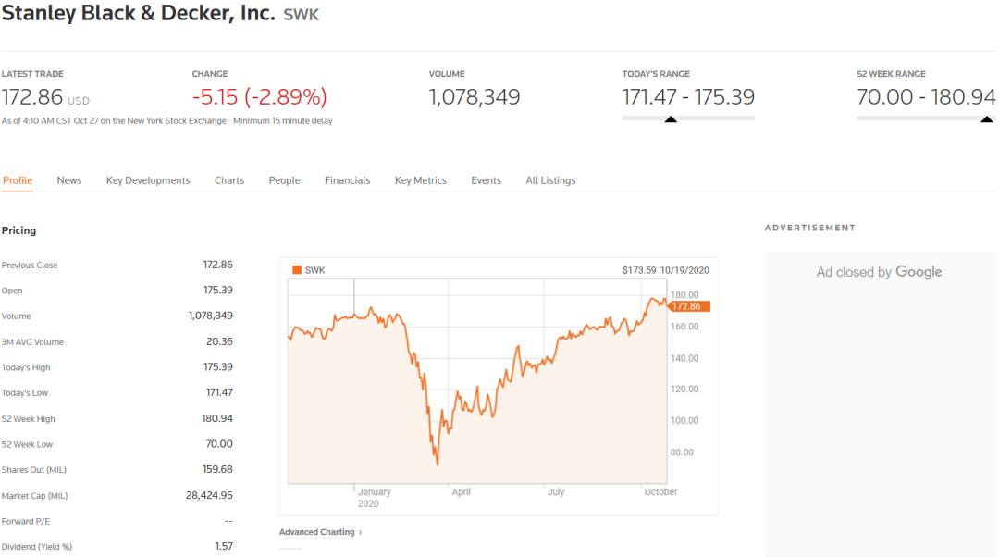The height and width of the screenshot is (557, 999).
Task: Switch to the News tab
Action: 68,180
